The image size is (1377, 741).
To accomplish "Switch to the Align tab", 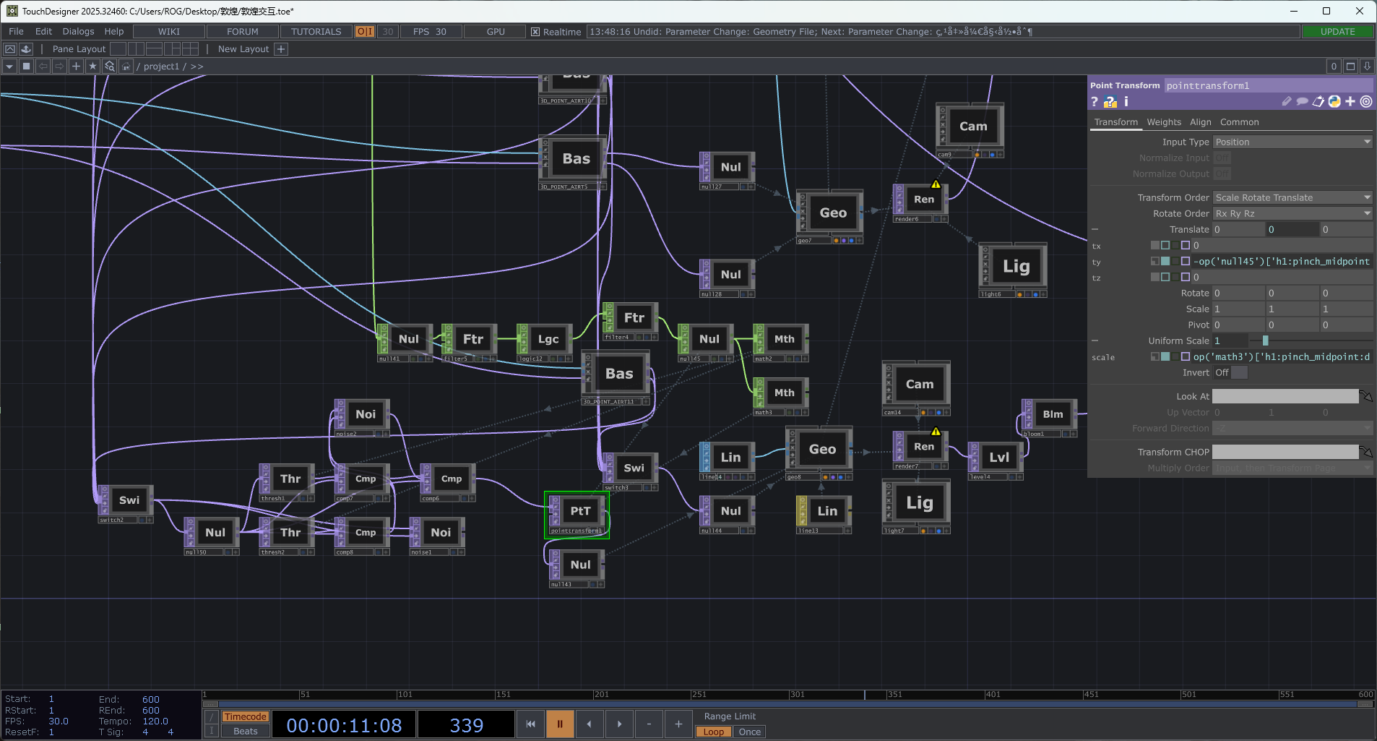I will point(1200,122).
